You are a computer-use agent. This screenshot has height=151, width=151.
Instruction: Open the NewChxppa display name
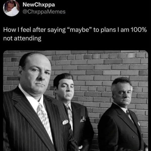click(x=39, y=5)
